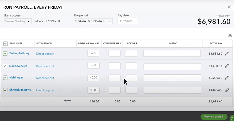This screenshot has height=121, width=234.
Task: Click the large $6,981.60 total pay figure
Action: click(214, 22)
